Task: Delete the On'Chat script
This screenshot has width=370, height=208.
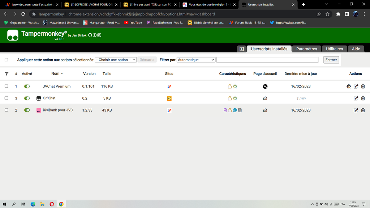Action: [363, 98]
